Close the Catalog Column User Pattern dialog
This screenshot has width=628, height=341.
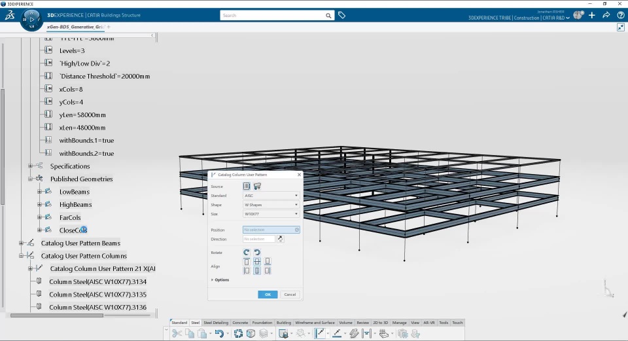point(299,175)
